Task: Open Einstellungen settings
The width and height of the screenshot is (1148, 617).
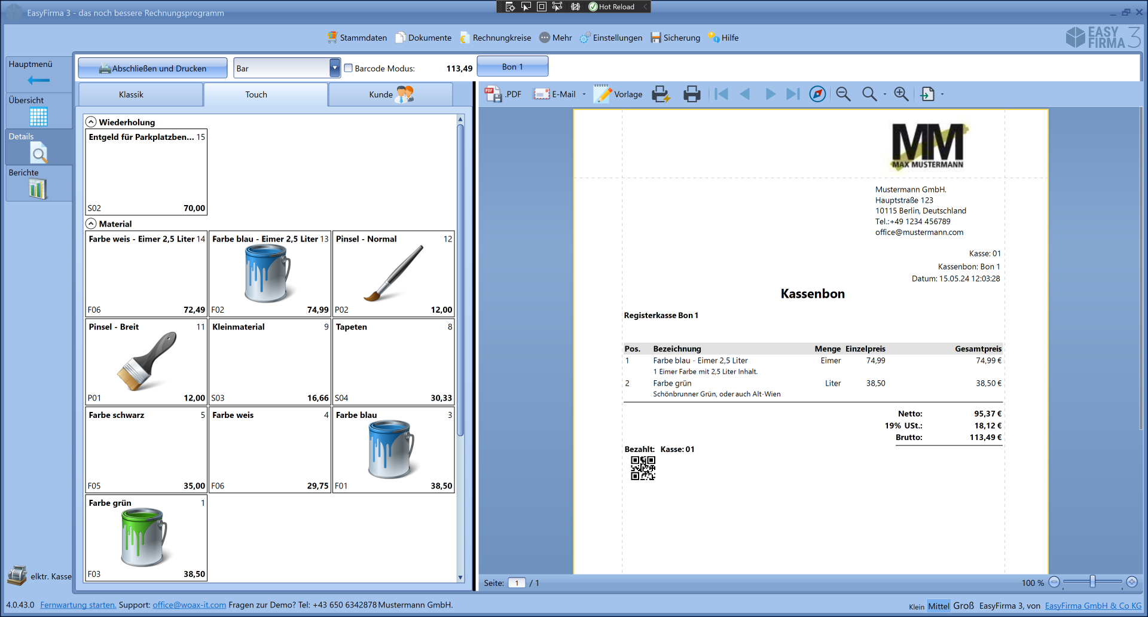Action: point(610,38)
